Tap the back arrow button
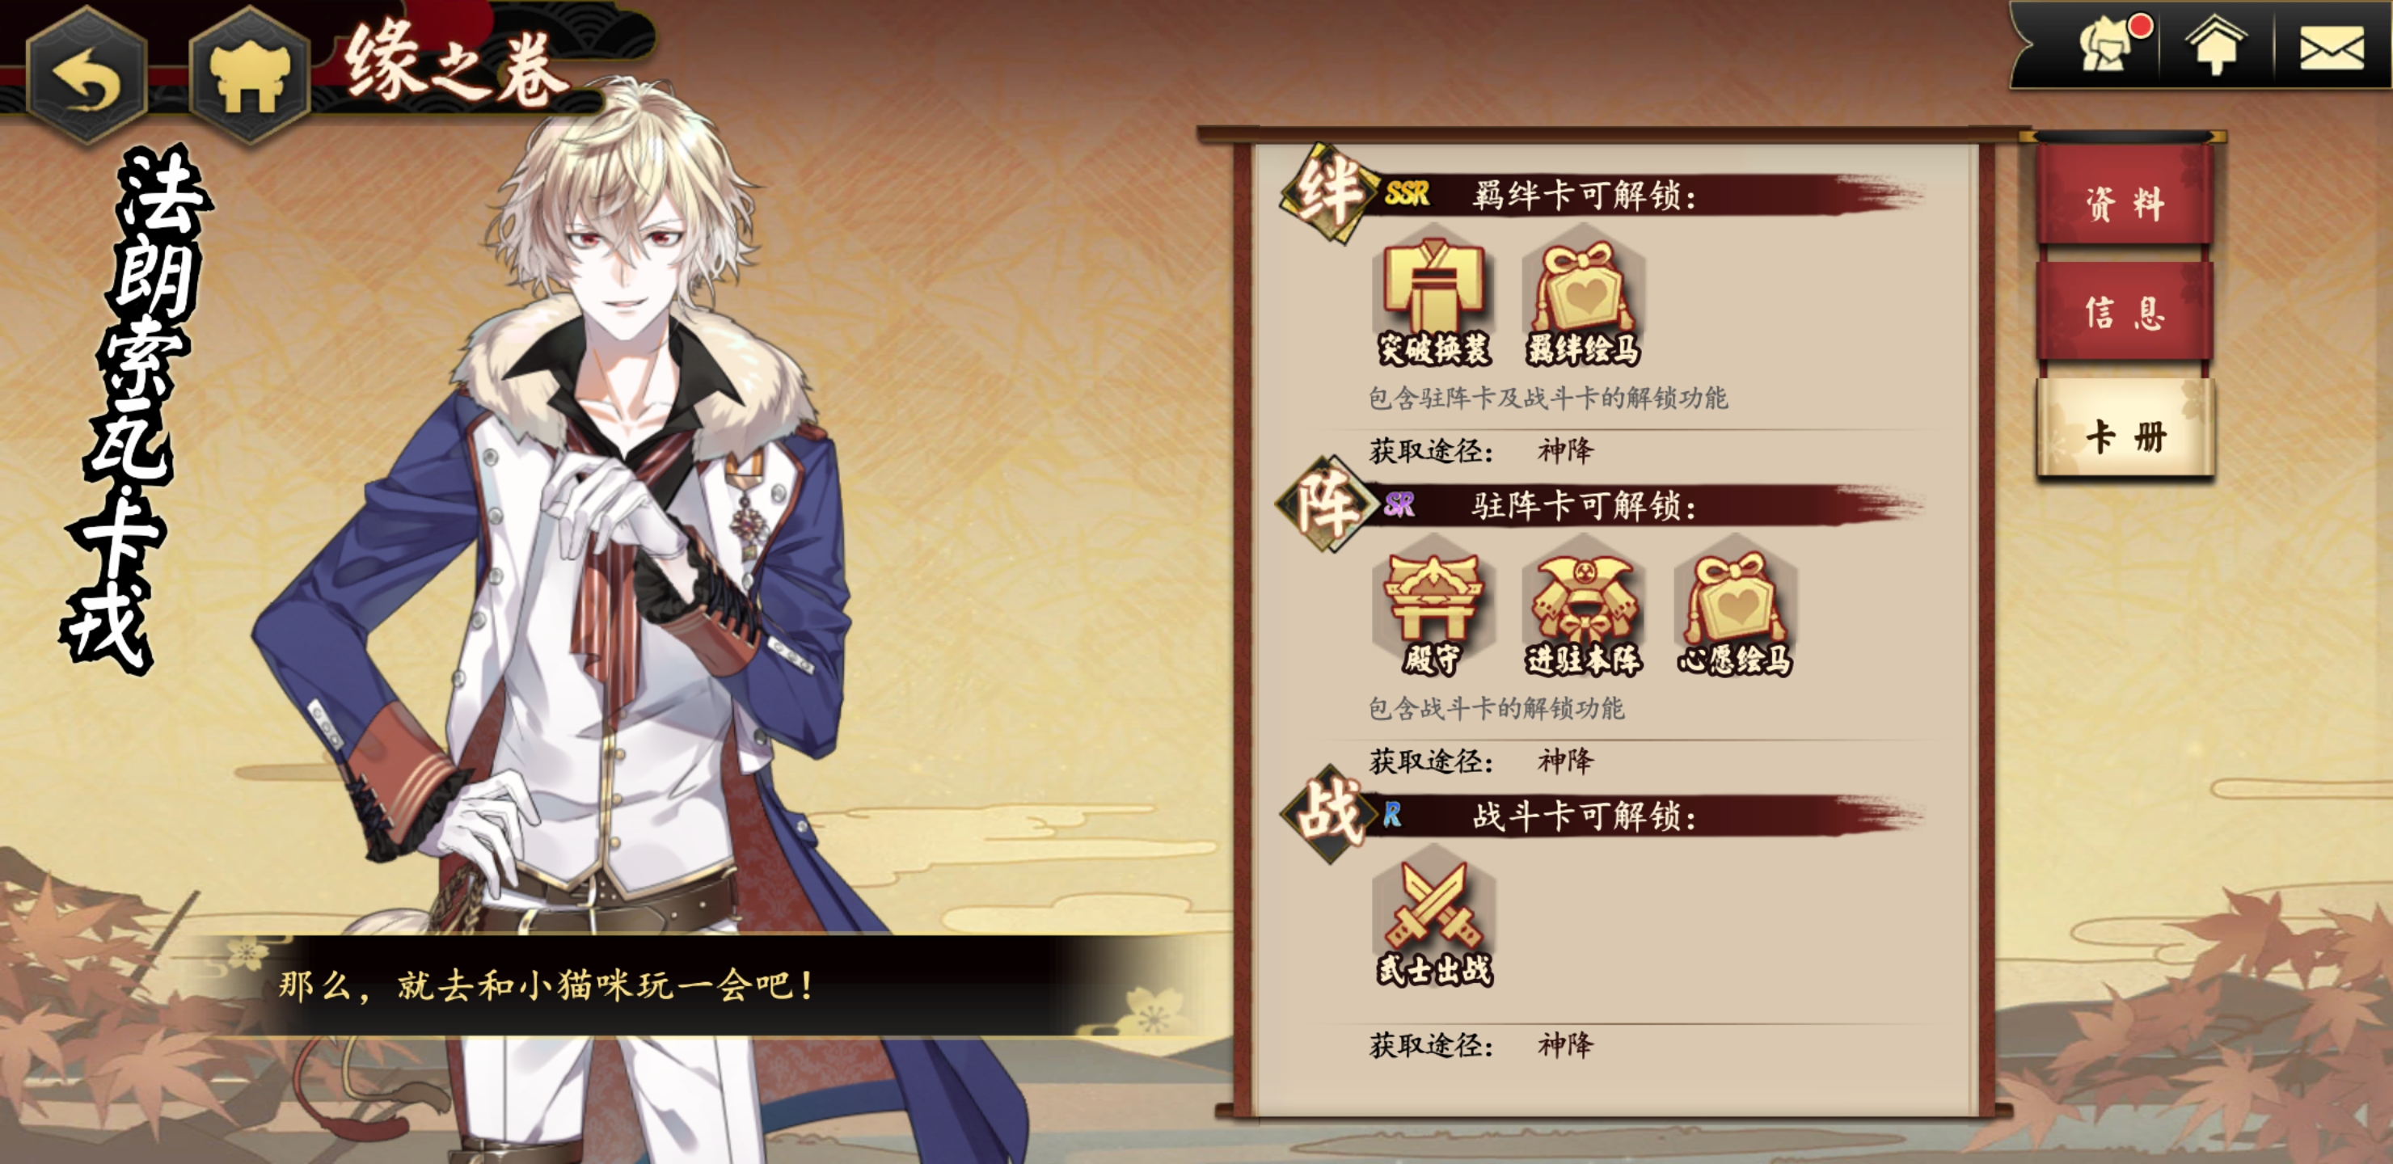This screenshot has width=2393, height=1164. click(87, 76)
